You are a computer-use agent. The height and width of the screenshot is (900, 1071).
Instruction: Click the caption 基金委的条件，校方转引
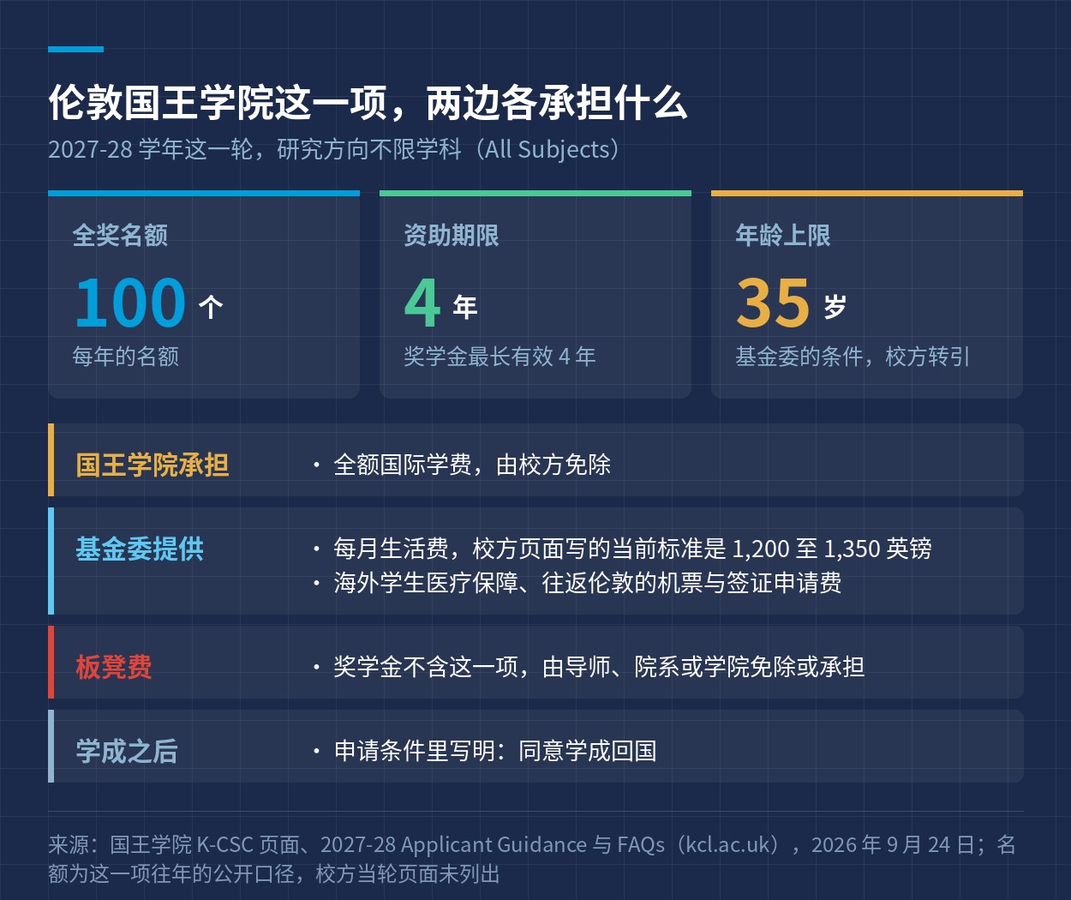pyautogui.click(x=853, y=357)
